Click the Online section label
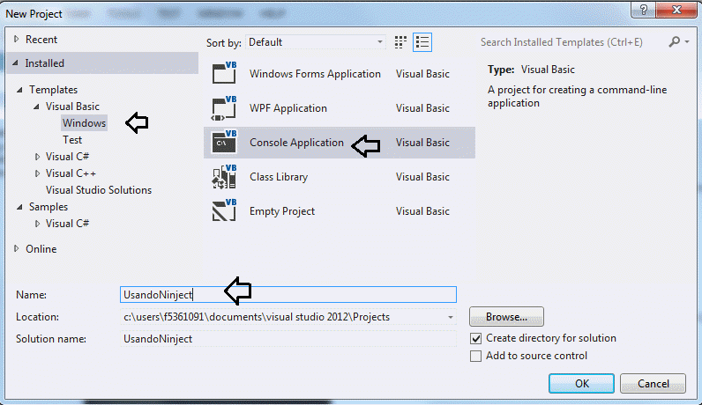The height and width of the screenshot is (405, 702). (x=41, y=249)
